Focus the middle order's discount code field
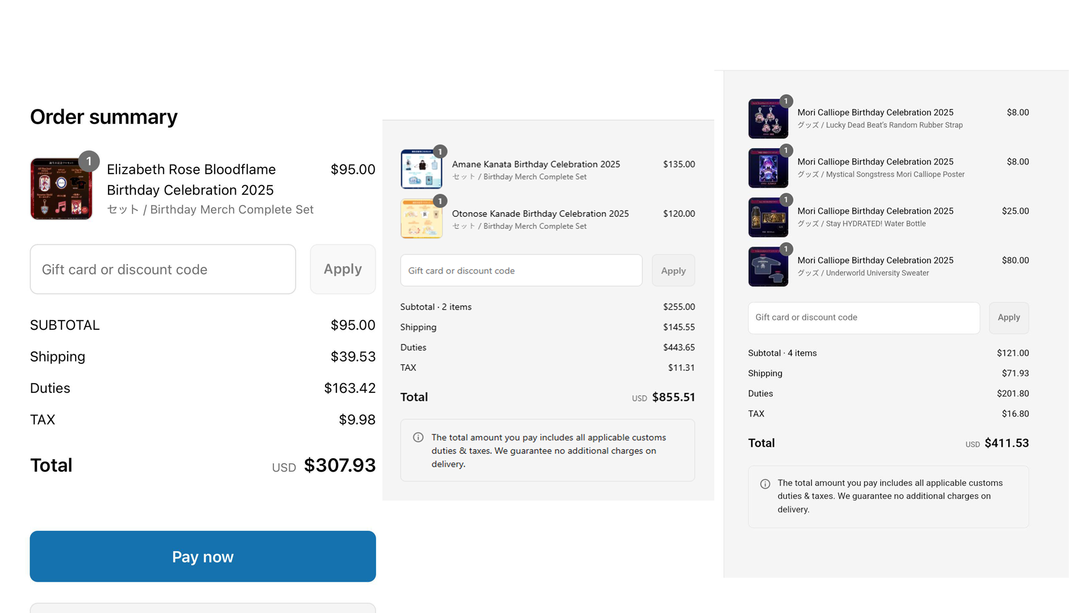 click(521, 271)
